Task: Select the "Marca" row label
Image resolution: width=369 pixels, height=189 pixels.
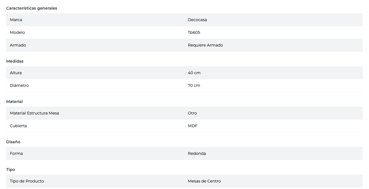Action: point(16,20)
